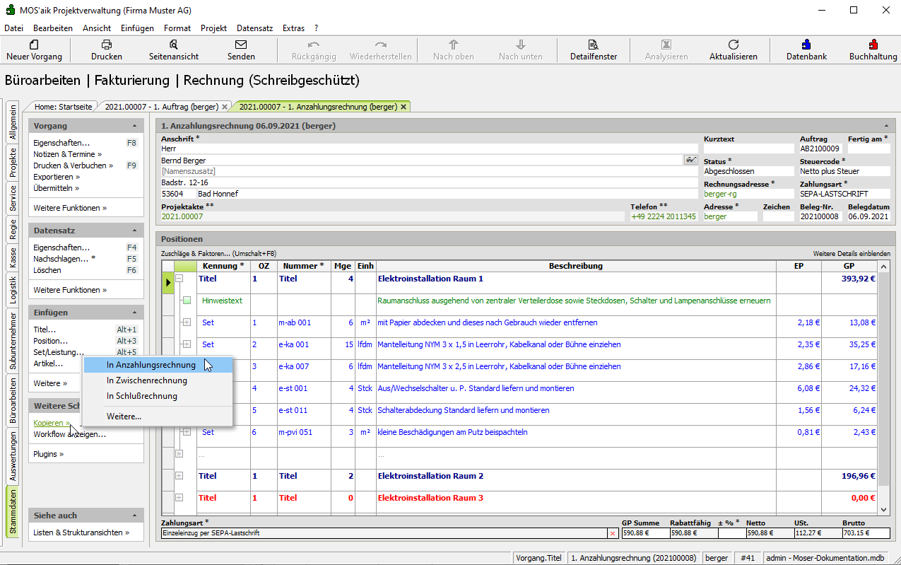901x565 pixels.
Task: Collapse the Vorgang sidebar section
Action: (x=134, y=126)
